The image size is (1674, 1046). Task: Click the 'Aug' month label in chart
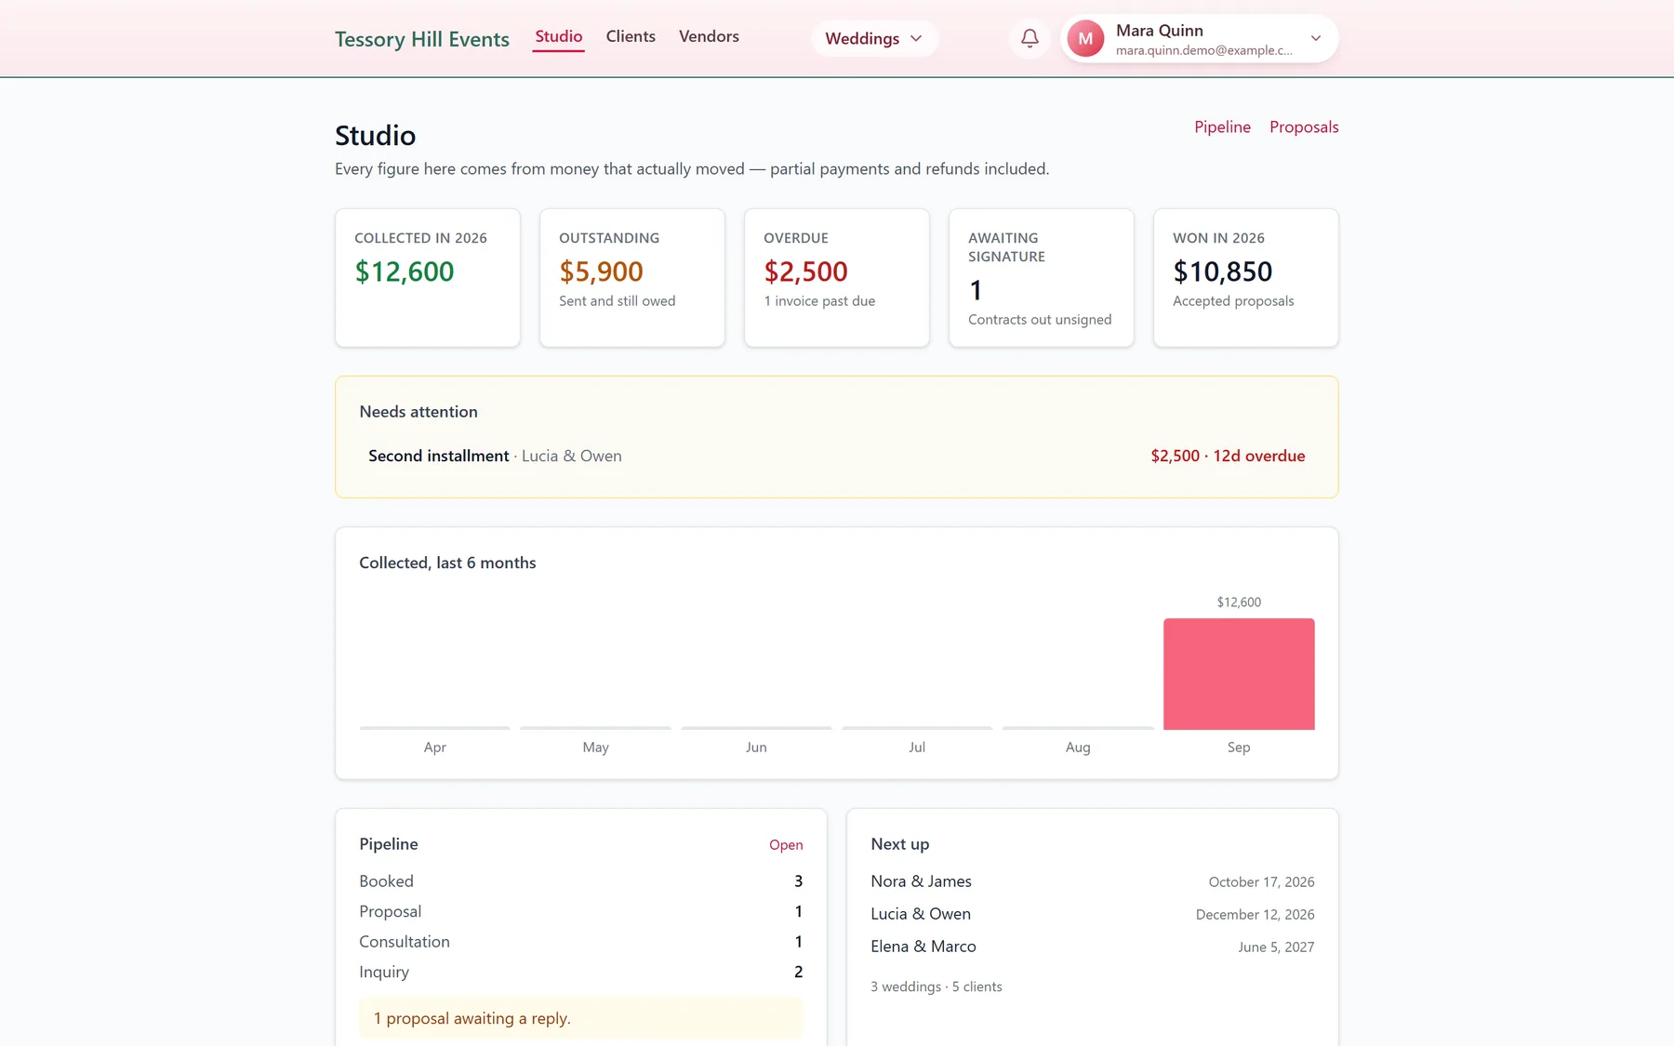[x=1078, y=747]
